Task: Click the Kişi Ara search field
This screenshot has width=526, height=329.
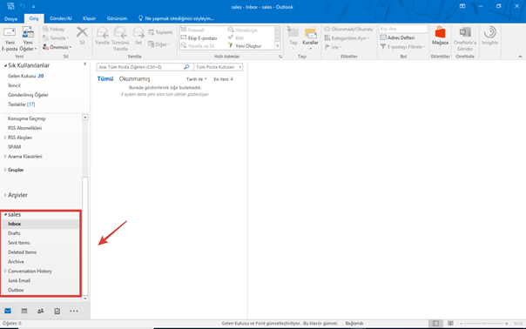Action: 403,29
